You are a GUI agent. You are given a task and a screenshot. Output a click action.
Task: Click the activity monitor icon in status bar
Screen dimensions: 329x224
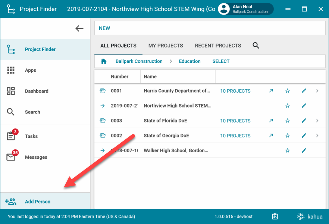275,217
